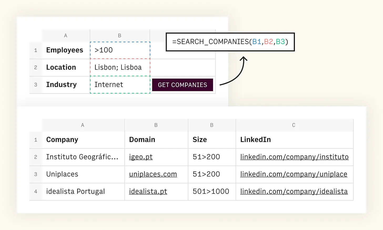Select row 3 header in top sheet
The height and width of the screenshot is (230, 383).
tap(36, 85)
